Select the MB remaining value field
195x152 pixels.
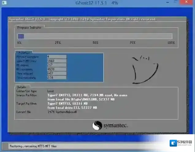(x=56, y=69)
